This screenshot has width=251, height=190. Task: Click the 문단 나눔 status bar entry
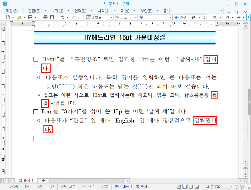coord(68,186)
